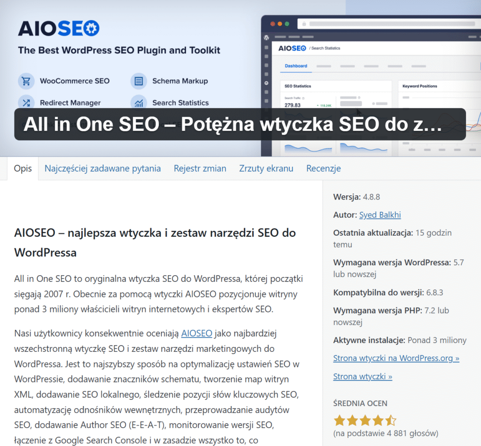This screenshot has height=446, width=481.
Task: Follow the AIOSEO link in the description
Action: (x=196, y=334)
